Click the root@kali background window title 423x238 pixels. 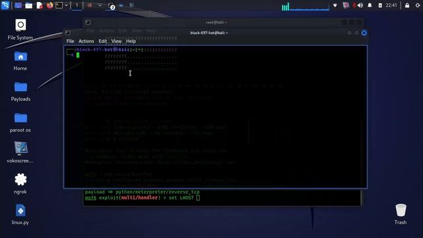(x=216, y=22)
